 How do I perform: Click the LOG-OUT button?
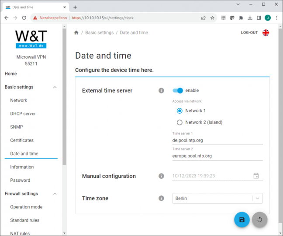(249, 33)
